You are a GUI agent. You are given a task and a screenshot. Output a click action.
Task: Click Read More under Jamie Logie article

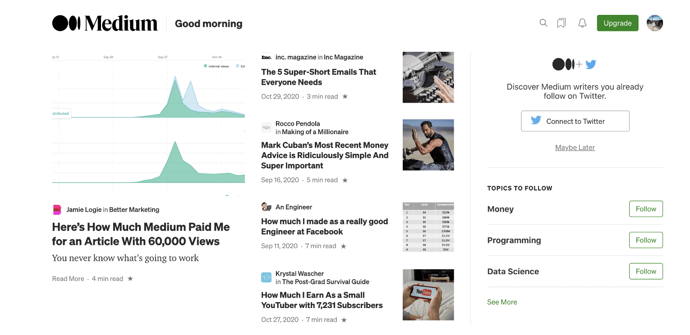pos(68,279)
